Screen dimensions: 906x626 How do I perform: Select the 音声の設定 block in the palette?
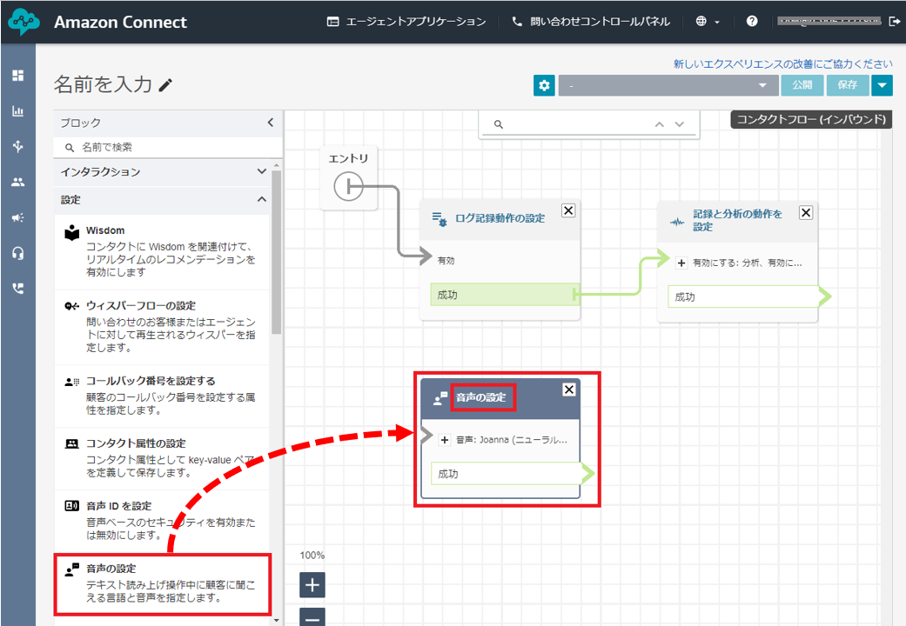click(163, 583)
